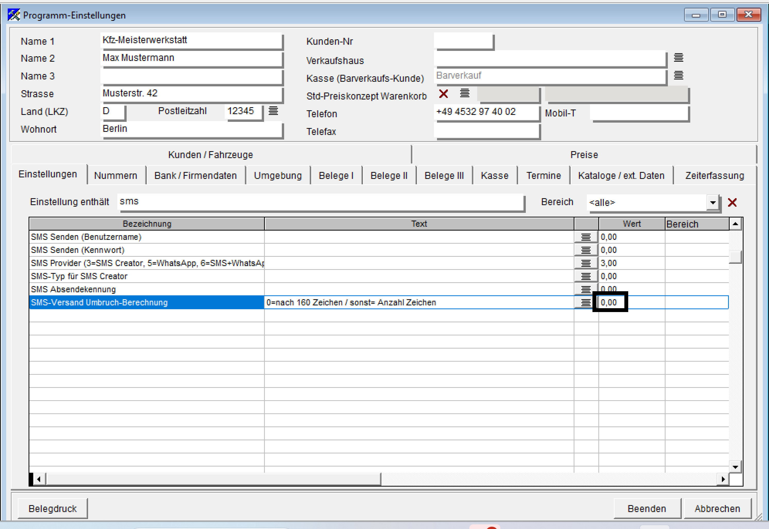The height and width of the screenshot is (529, 769).
Task: Open text editor icon for SMS-Versand Umbruch-Berechnung
Action: (x=586, y=302)
